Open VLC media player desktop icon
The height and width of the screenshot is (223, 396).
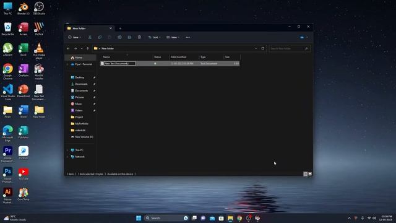click(x=39, y=51)
